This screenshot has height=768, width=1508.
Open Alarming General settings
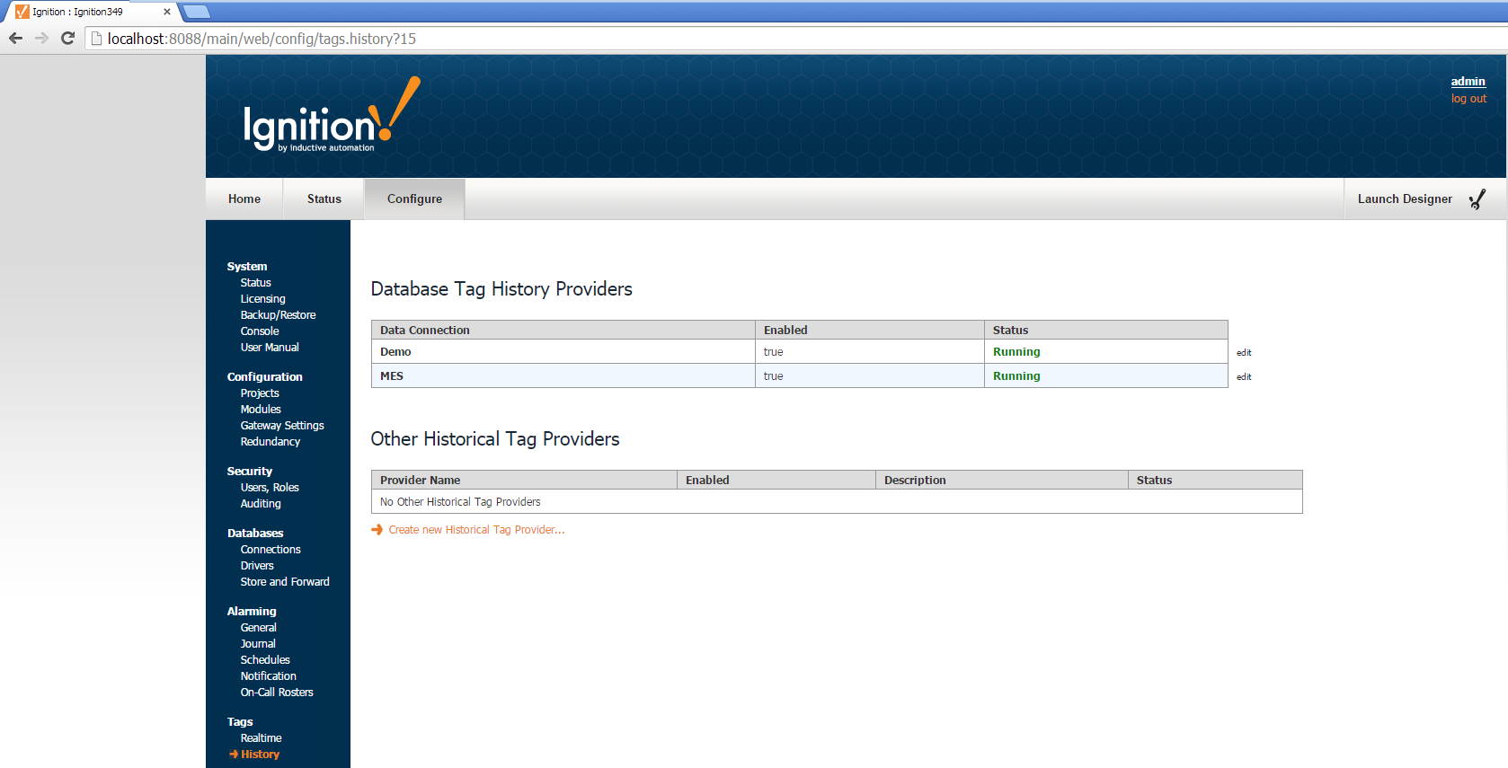click(258, 628)
